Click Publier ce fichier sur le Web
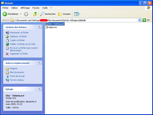This screenshot has height=115, width=153. (22, 44)
